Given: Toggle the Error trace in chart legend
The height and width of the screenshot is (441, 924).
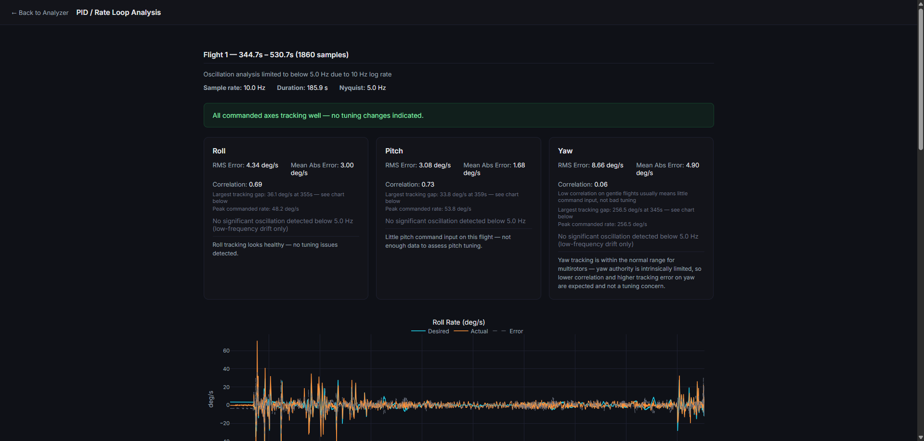Looking at the screenshot, I should pos(508,331).
